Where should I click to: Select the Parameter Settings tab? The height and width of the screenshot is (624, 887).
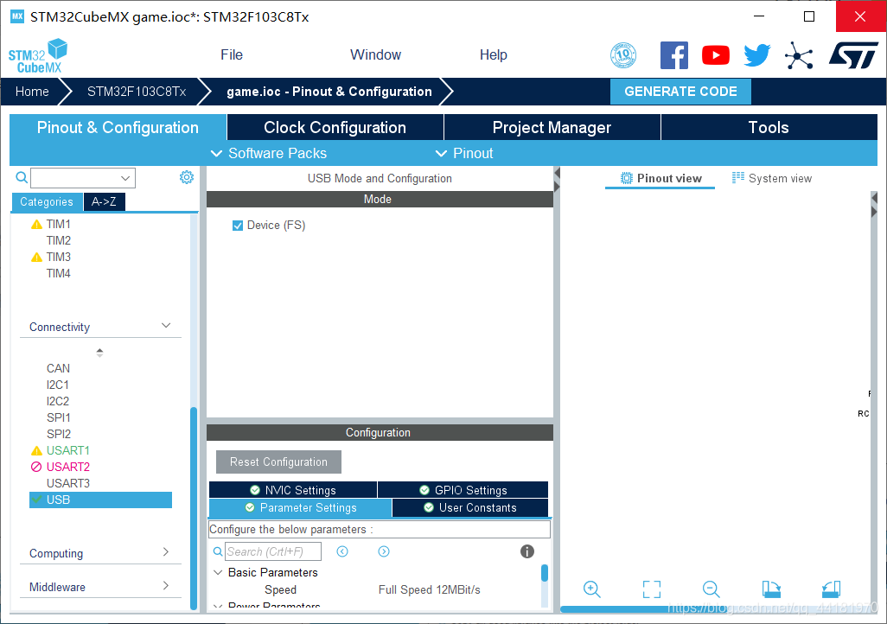click(x=300, y=507)
